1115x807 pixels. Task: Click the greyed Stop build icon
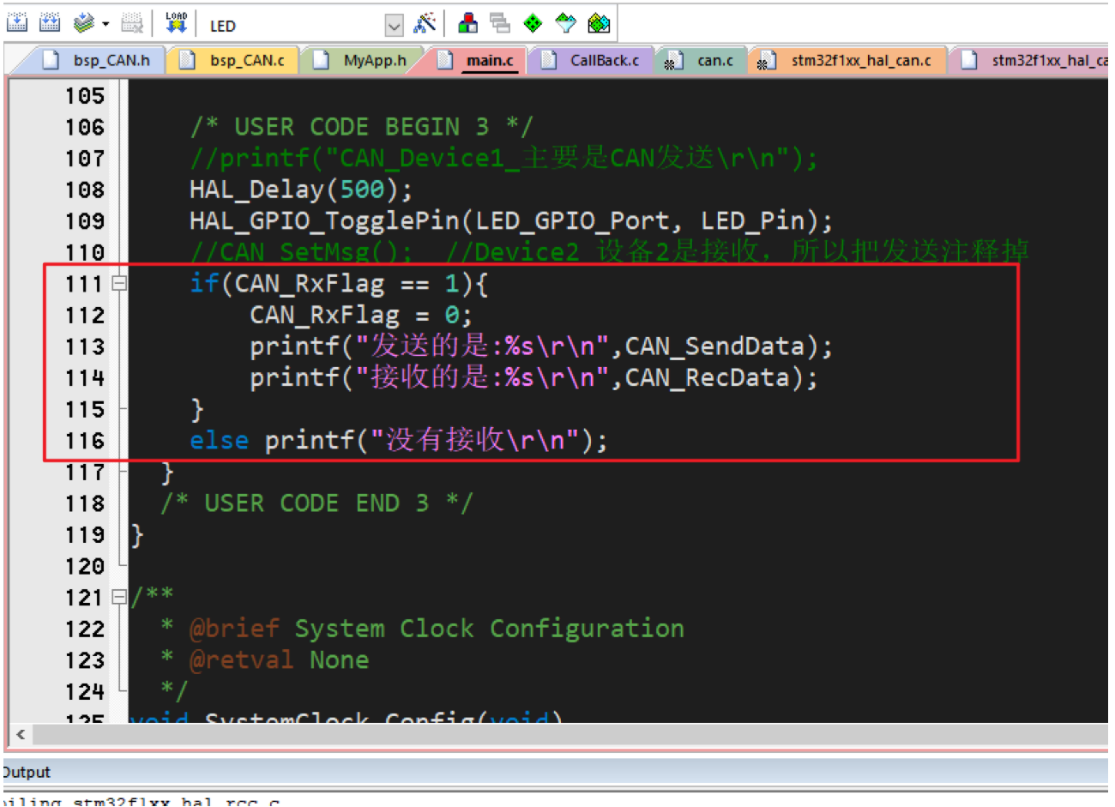pyautogui.click(x=131, y=23)
